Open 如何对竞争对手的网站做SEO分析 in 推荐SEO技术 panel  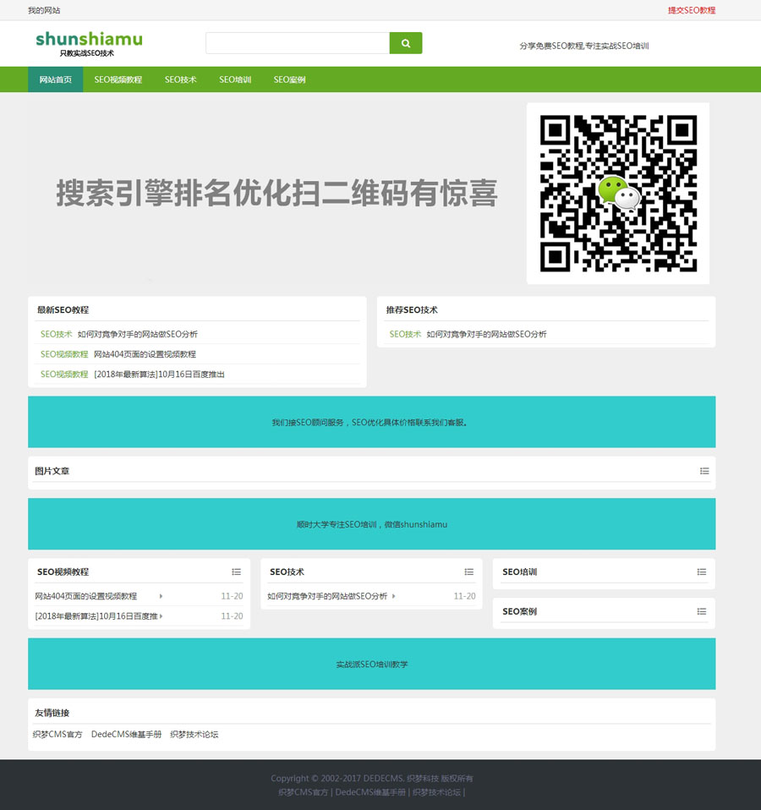[486, 334]
